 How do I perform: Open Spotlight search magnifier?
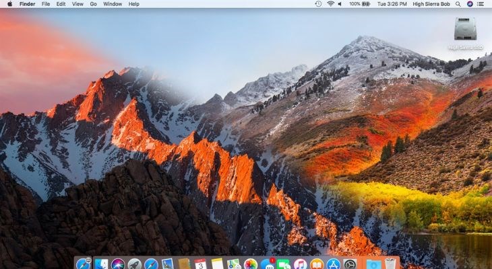[458, 4]
